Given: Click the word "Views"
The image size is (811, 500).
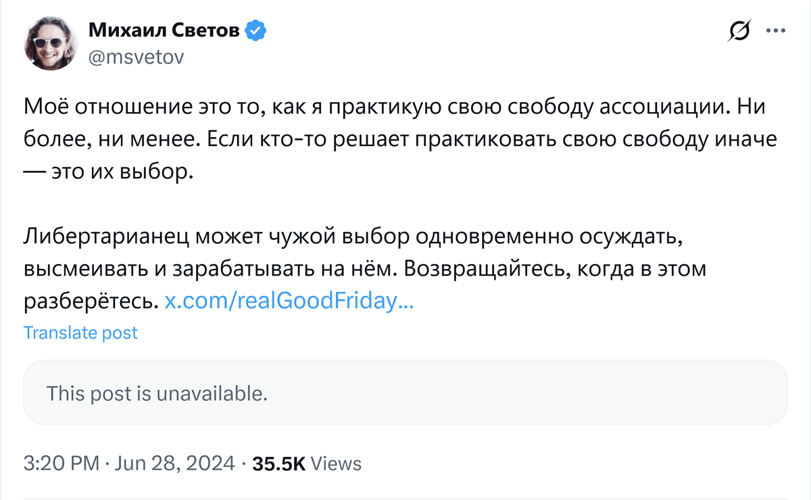Looking at the screenshot, I should (x=337, y=464).
